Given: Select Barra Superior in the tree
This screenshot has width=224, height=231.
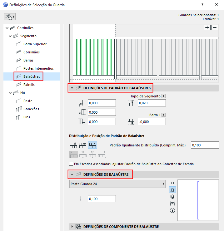Looking at the screenshot, I should pyautogui.click(x=35, y=44).
